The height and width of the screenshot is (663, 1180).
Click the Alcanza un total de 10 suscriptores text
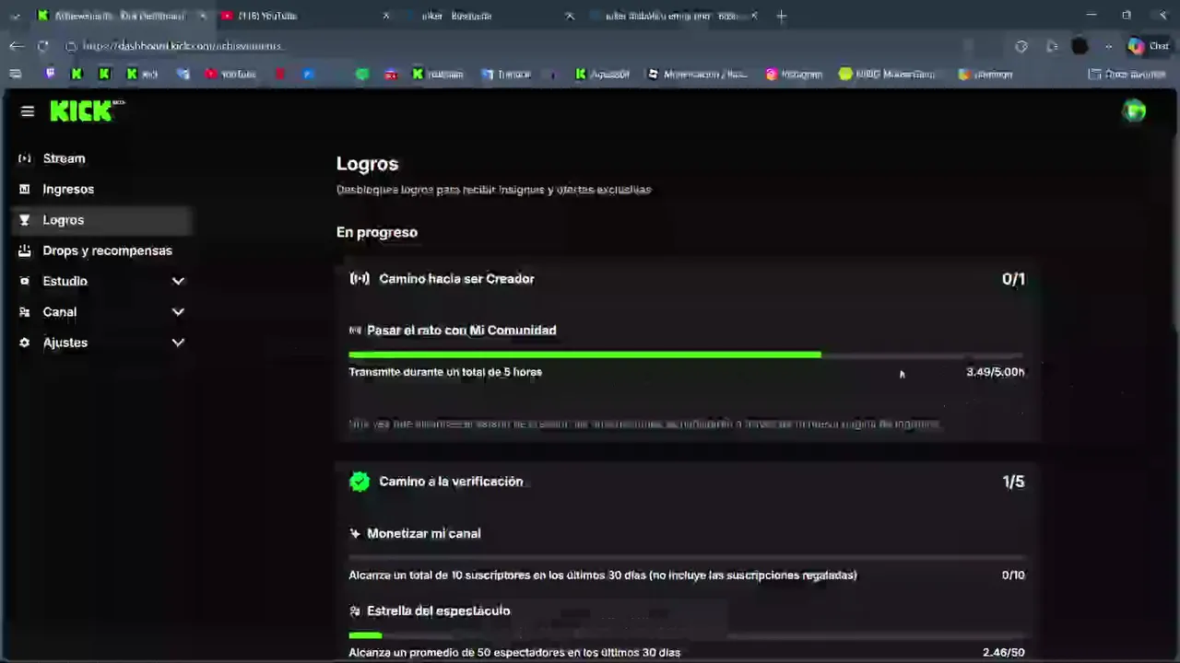pyautogui.click(x=603, y=575)
